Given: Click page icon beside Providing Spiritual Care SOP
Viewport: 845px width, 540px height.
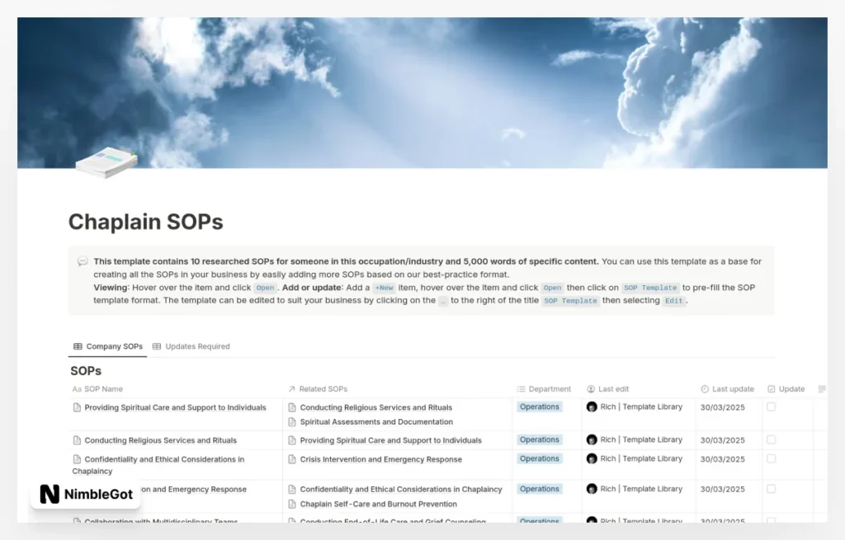Looking at the screenshot, I should [x=78, y=407].
